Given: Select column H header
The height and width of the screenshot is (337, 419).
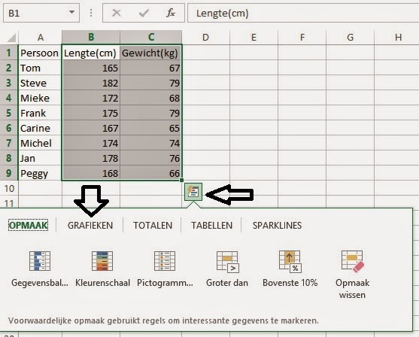Looking at the screenshot, I should tap(397, 37).
